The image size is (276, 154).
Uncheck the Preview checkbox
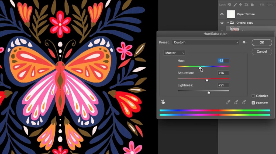coord(253,103)
